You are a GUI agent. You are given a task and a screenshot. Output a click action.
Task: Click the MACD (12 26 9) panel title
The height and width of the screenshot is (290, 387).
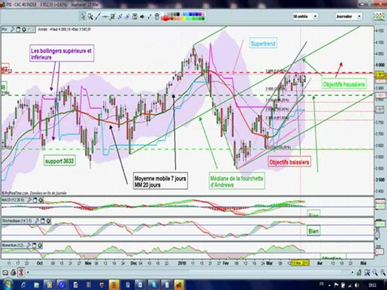[14, 200]
